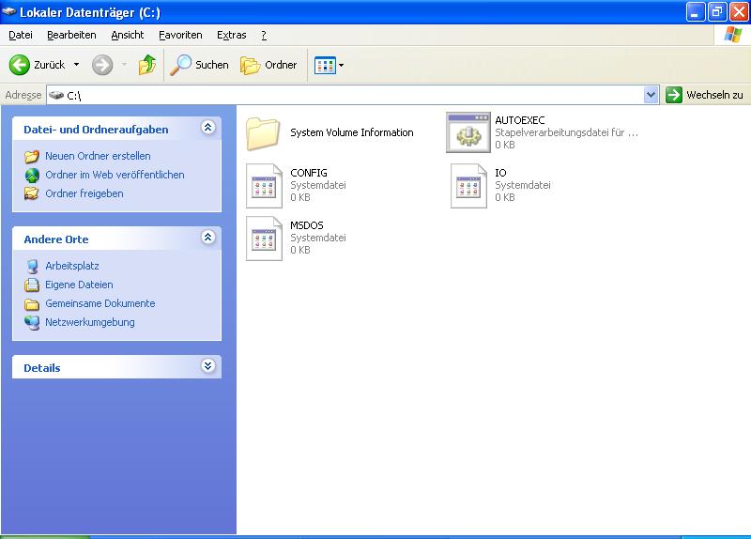
Task: Click the AUTOEXEC file name
Action: [x=520, y=120]
